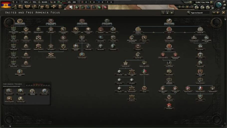227x128 pixels.
Task: Select the Strengthen the Country focus
Action: (x=169, y=22)
